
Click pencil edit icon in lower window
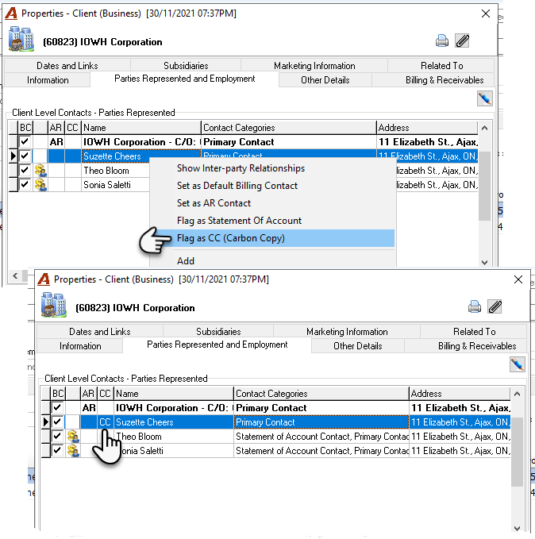pos(518,364)
